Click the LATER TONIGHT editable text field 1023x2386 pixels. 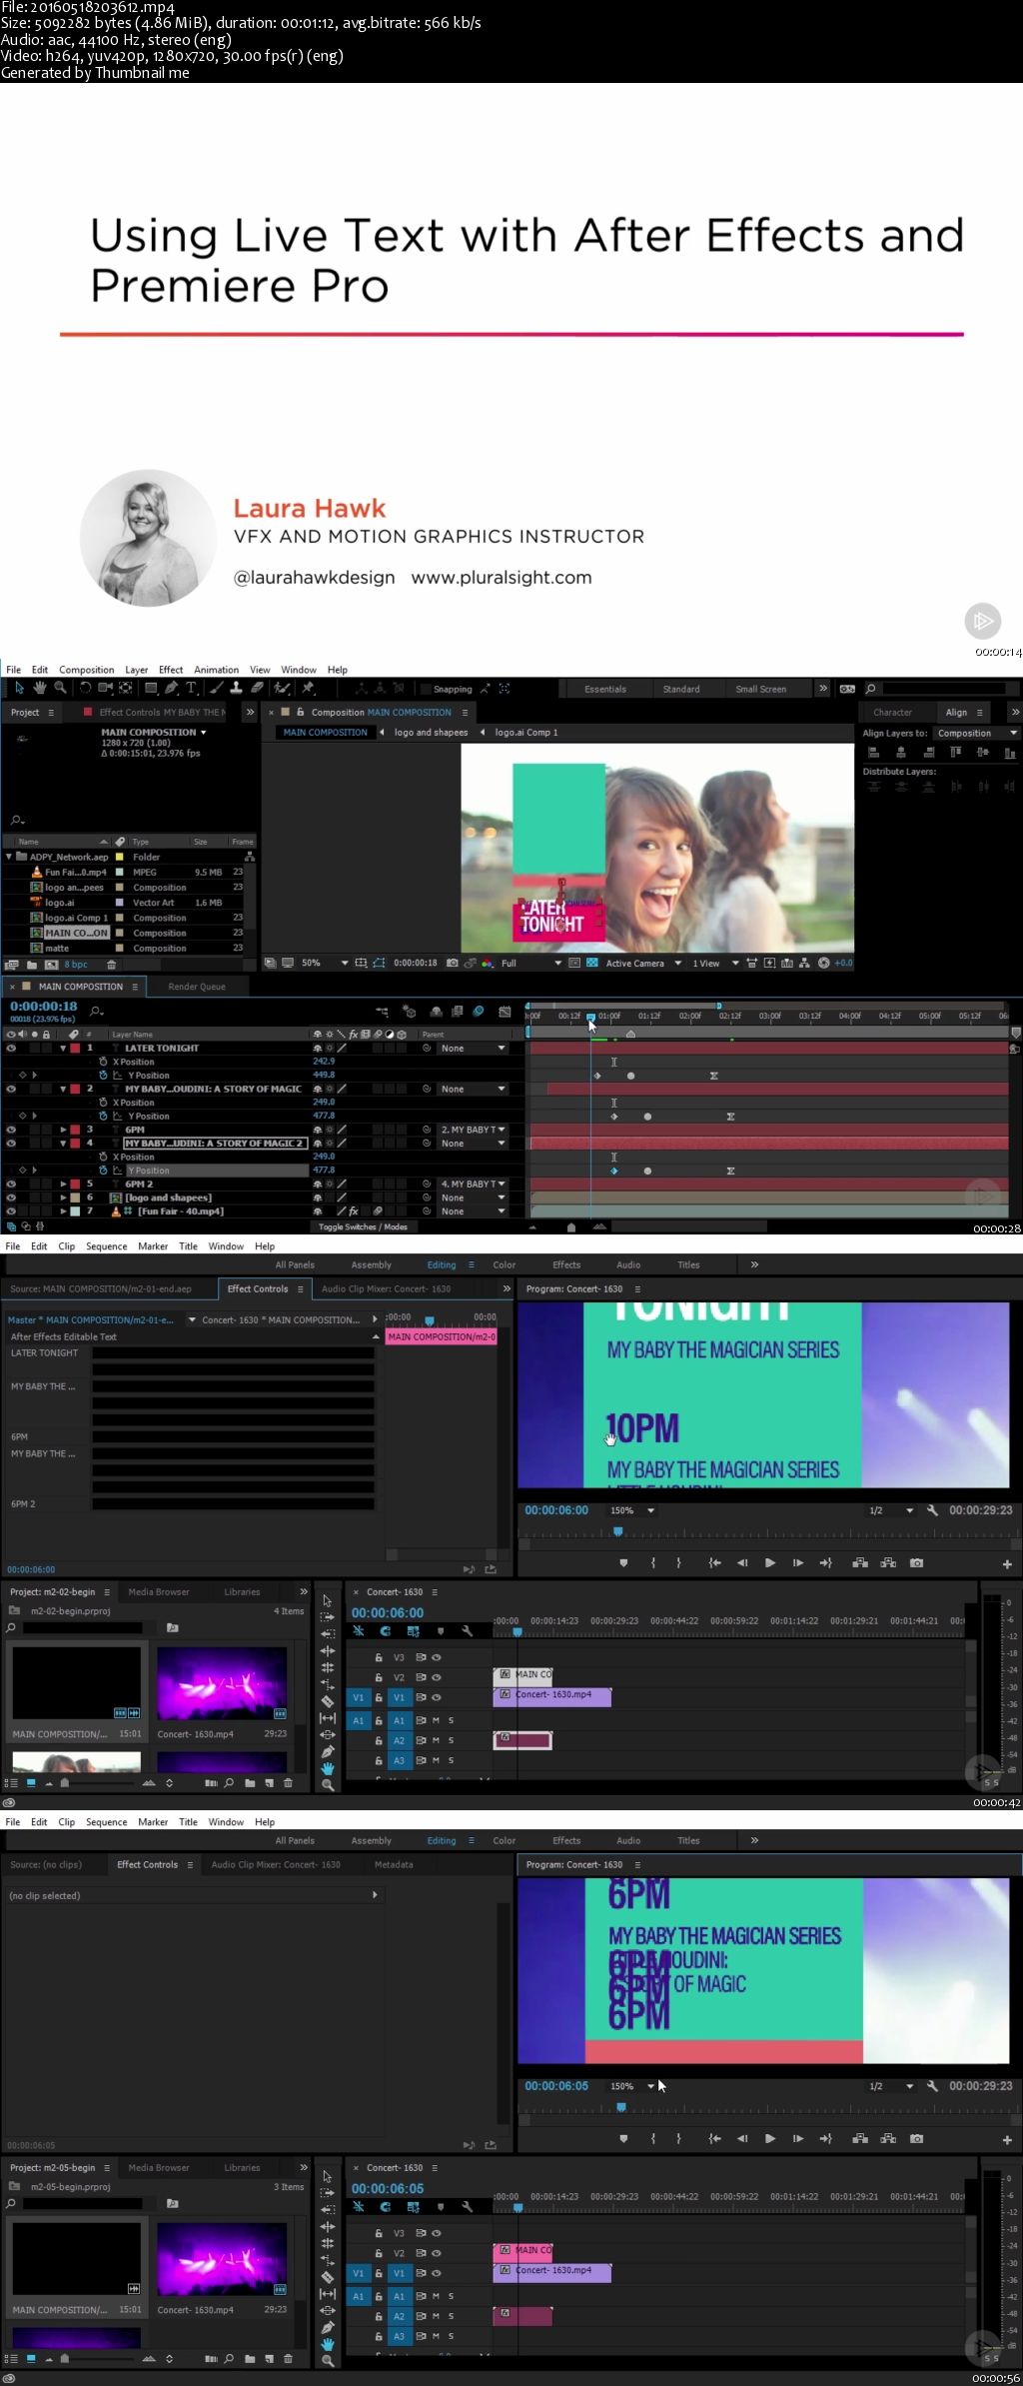tap(234, 1352)
